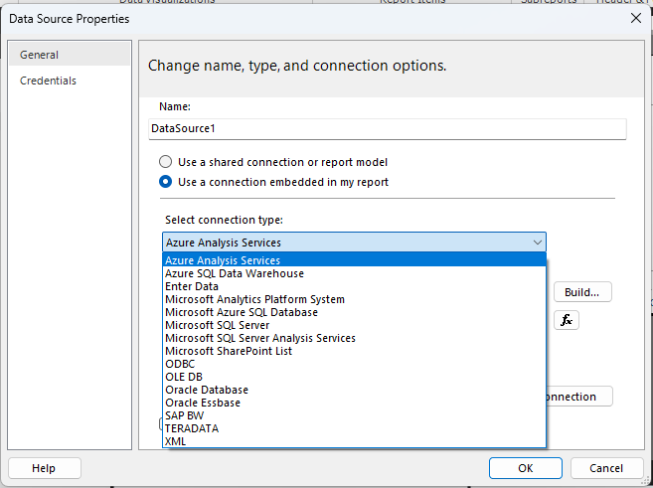Screen dimensions: 653x488
Task: Select Microsoft SharePoint List option
Action: click(354, 351)
